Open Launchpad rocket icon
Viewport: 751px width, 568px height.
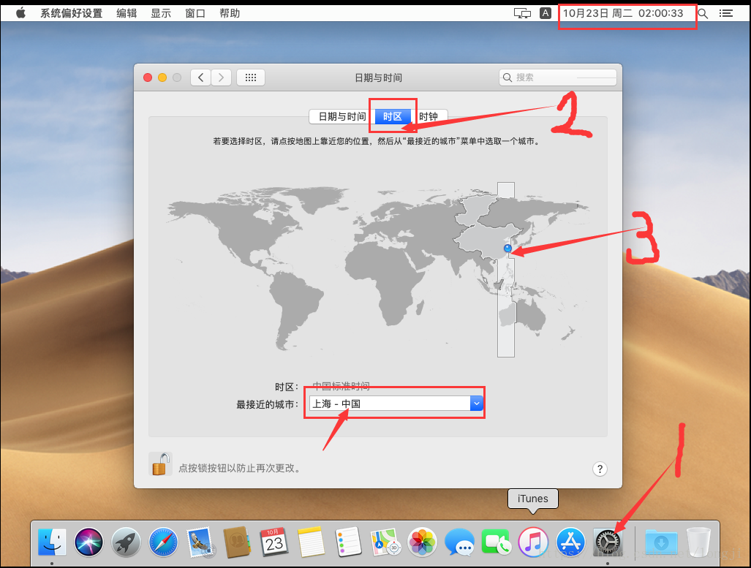[126, 542]
